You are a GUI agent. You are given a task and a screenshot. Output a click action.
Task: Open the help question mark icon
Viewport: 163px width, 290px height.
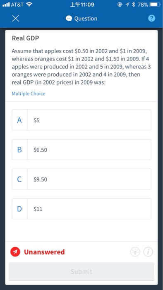151,18
